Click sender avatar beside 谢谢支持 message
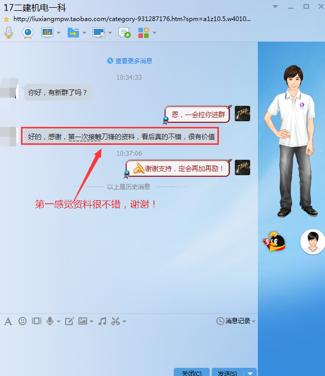Image resolution: width=325 pixels, height=376 pixels. point(242,167)
